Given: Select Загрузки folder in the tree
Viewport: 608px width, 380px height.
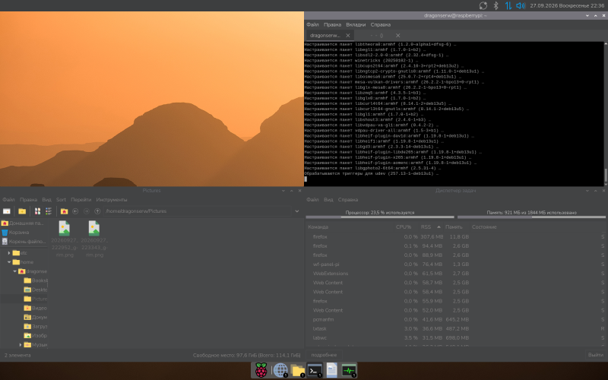Looking at the screenshot, I should [35, 327].
